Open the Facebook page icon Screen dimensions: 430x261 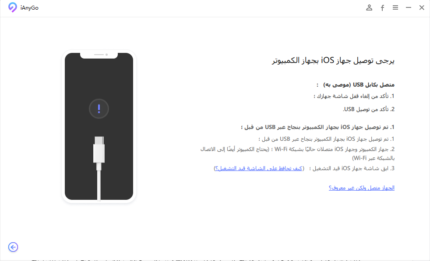pyautogui.click(x=382, y=8)
